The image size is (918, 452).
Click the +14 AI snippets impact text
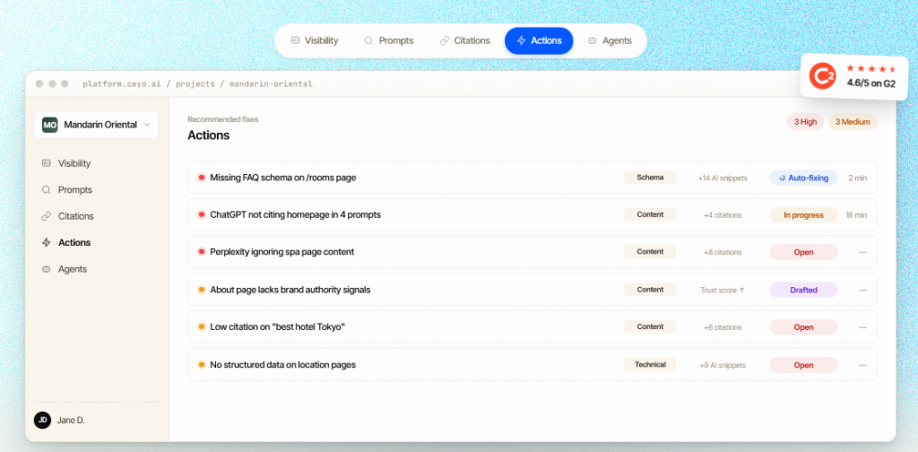723,178
